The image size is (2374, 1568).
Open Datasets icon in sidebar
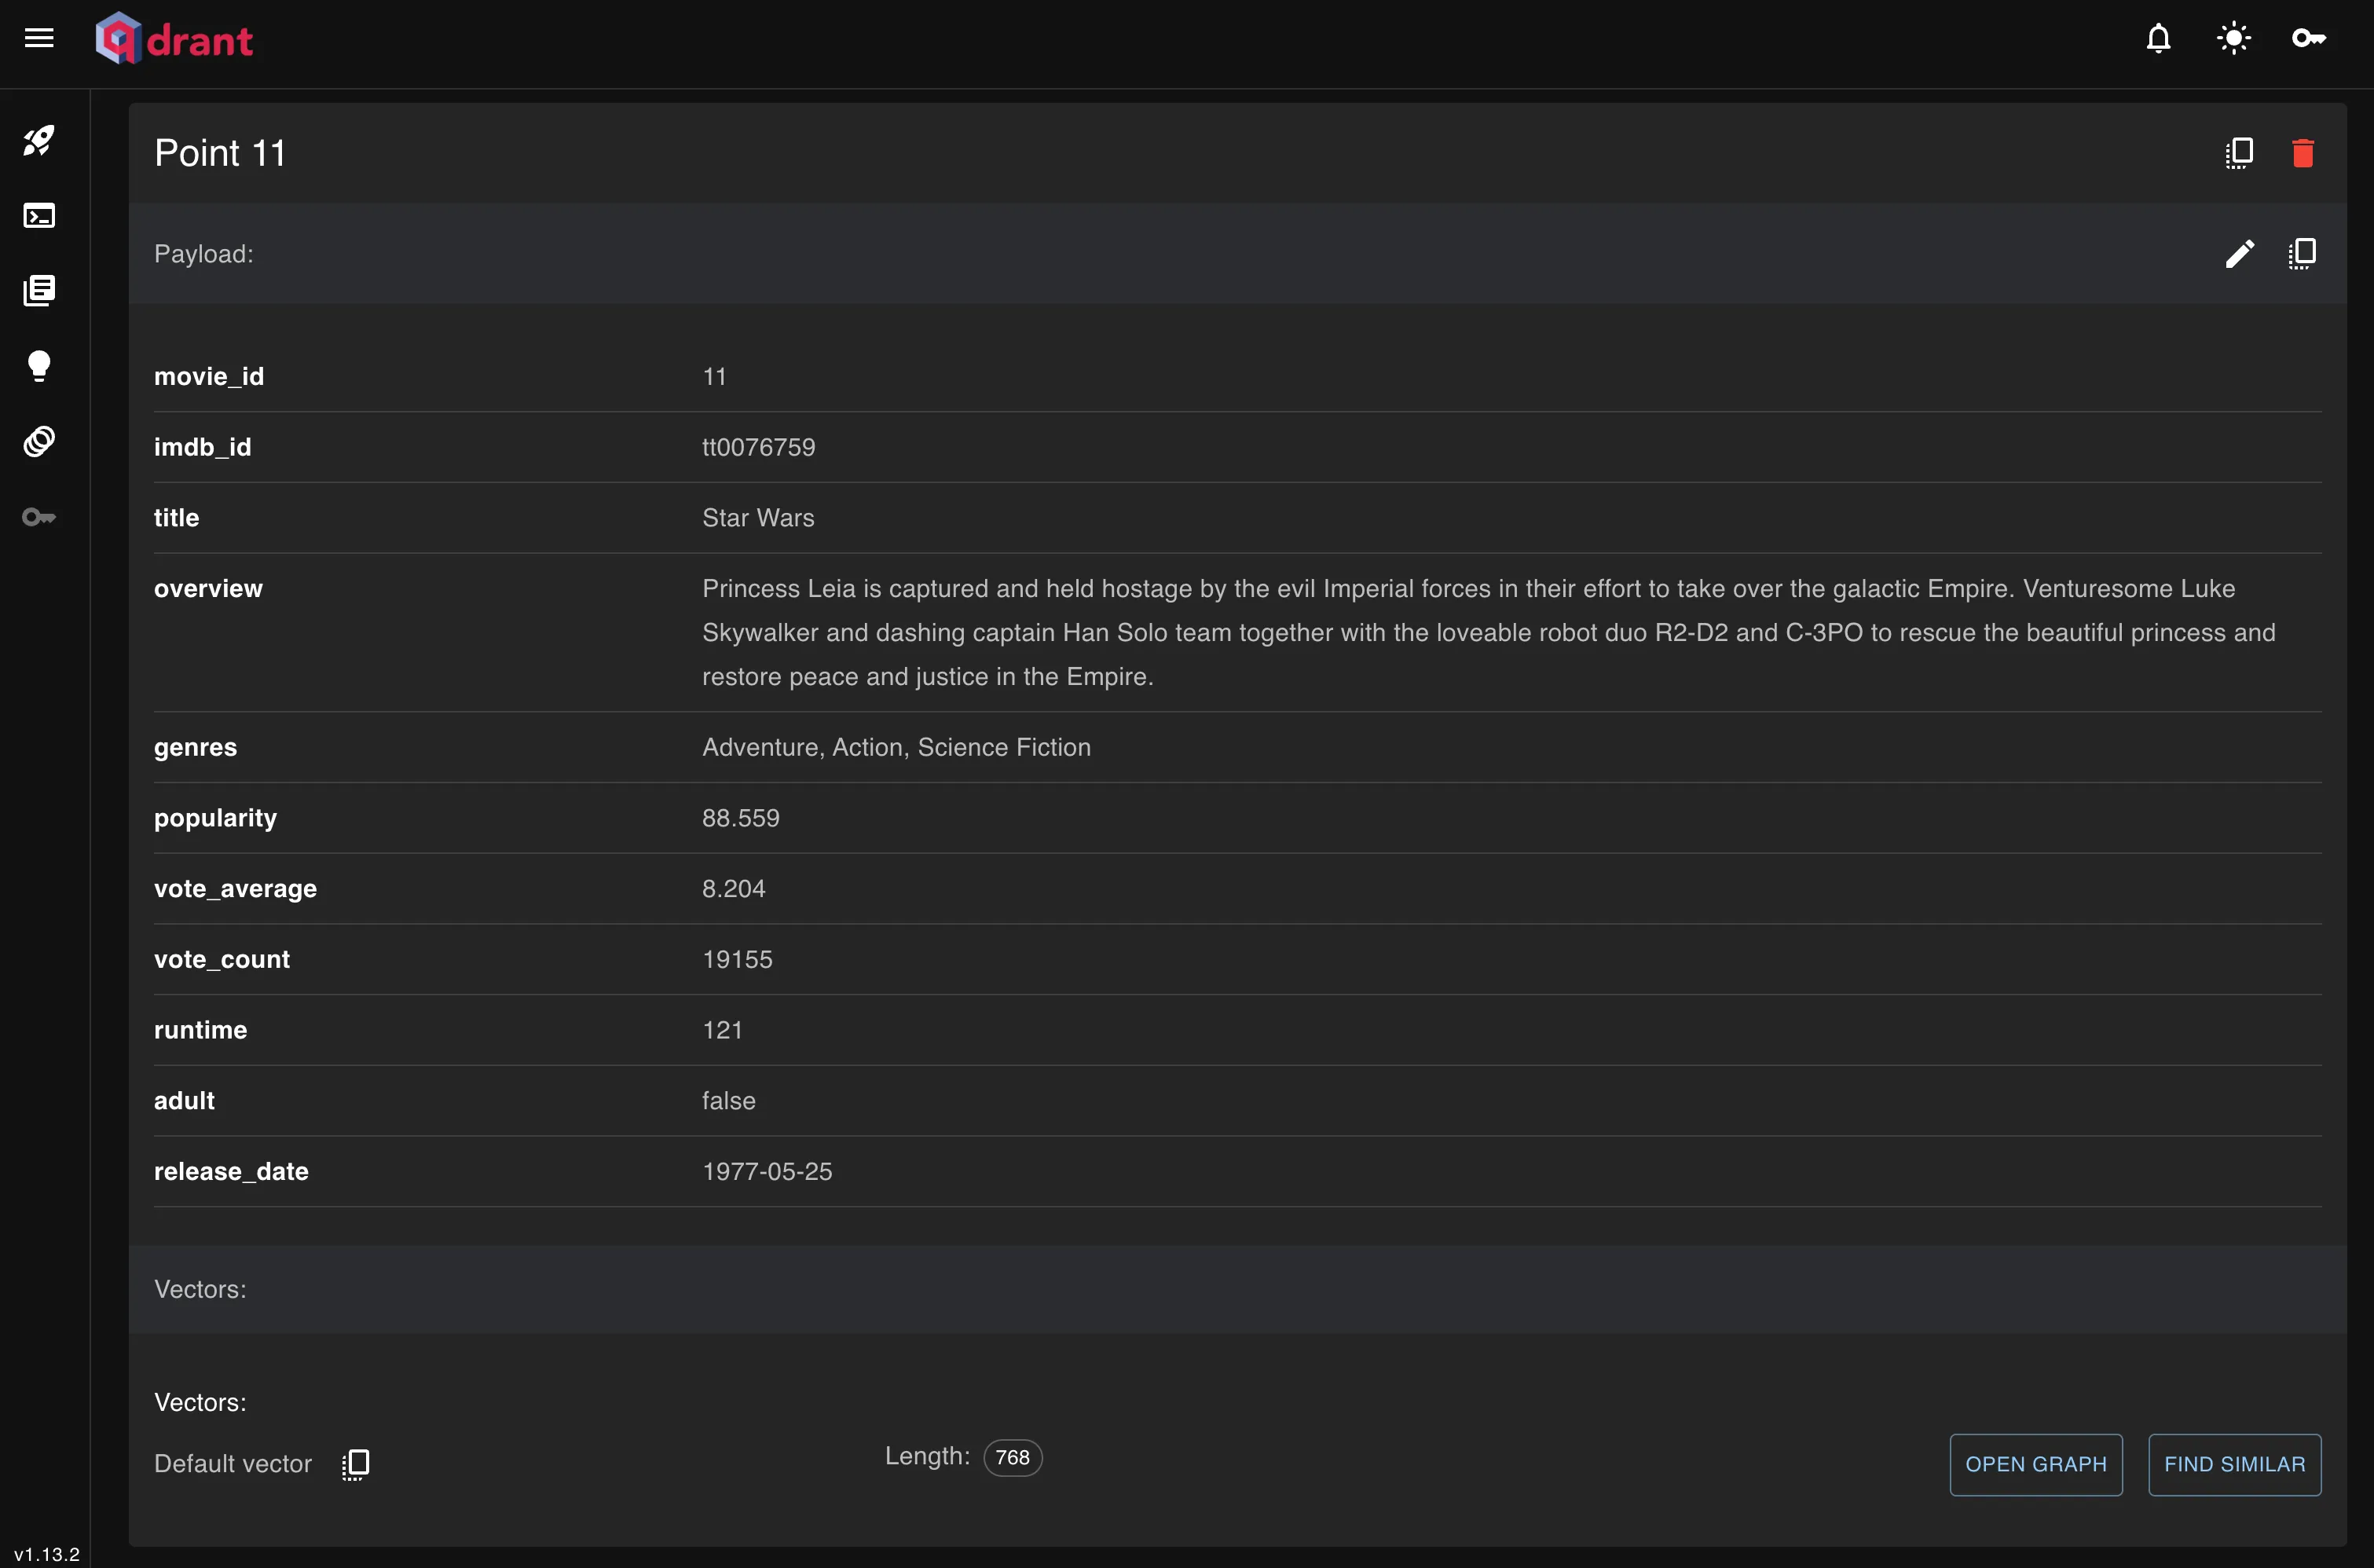(x=39, y=441)
